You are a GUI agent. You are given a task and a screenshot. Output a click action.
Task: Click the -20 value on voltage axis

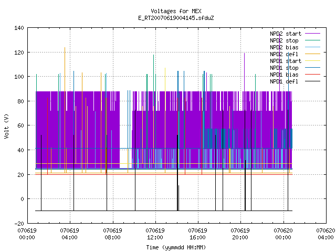pyautogui.click(x=19, y=224)
